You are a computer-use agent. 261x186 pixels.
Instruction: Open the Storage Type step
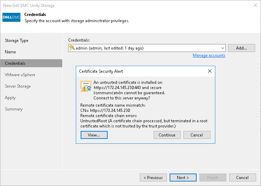[x=17, y=41]
